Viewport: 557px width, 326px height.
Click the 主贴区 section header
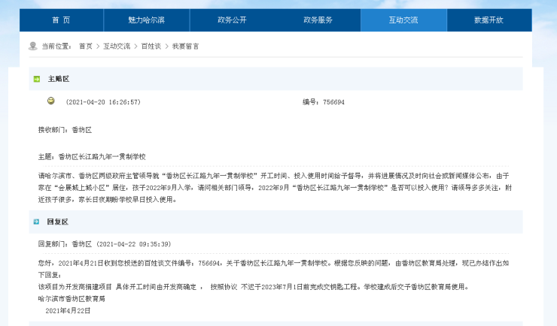tap(58, 79)
